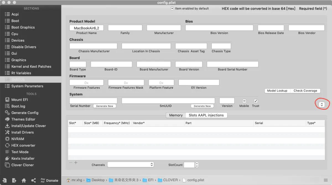Click the Model Lookup button

click(x=277, y=90)
